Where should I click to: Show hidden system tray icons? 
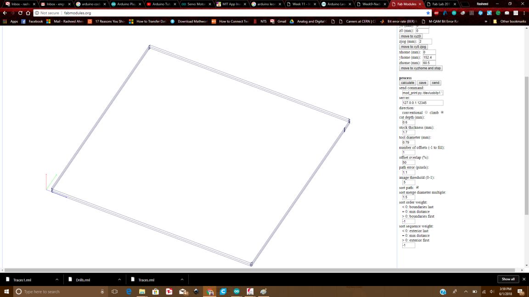[466, 291]
